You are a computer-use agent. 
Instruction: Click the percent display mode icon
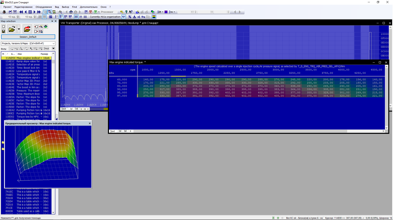pyautogui.click(x=130, y=17)
